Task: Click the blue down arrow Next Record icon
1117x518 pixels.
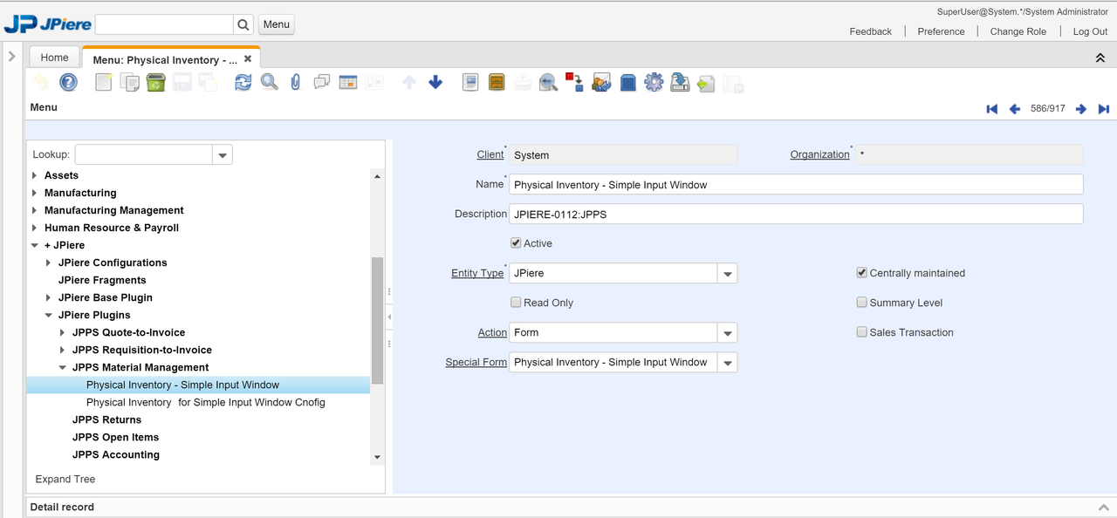Action: 435,83
